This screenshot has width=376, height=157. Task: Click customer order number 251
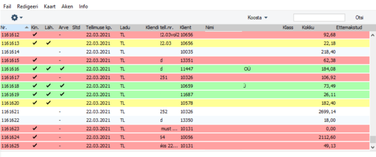coord(164,77)
